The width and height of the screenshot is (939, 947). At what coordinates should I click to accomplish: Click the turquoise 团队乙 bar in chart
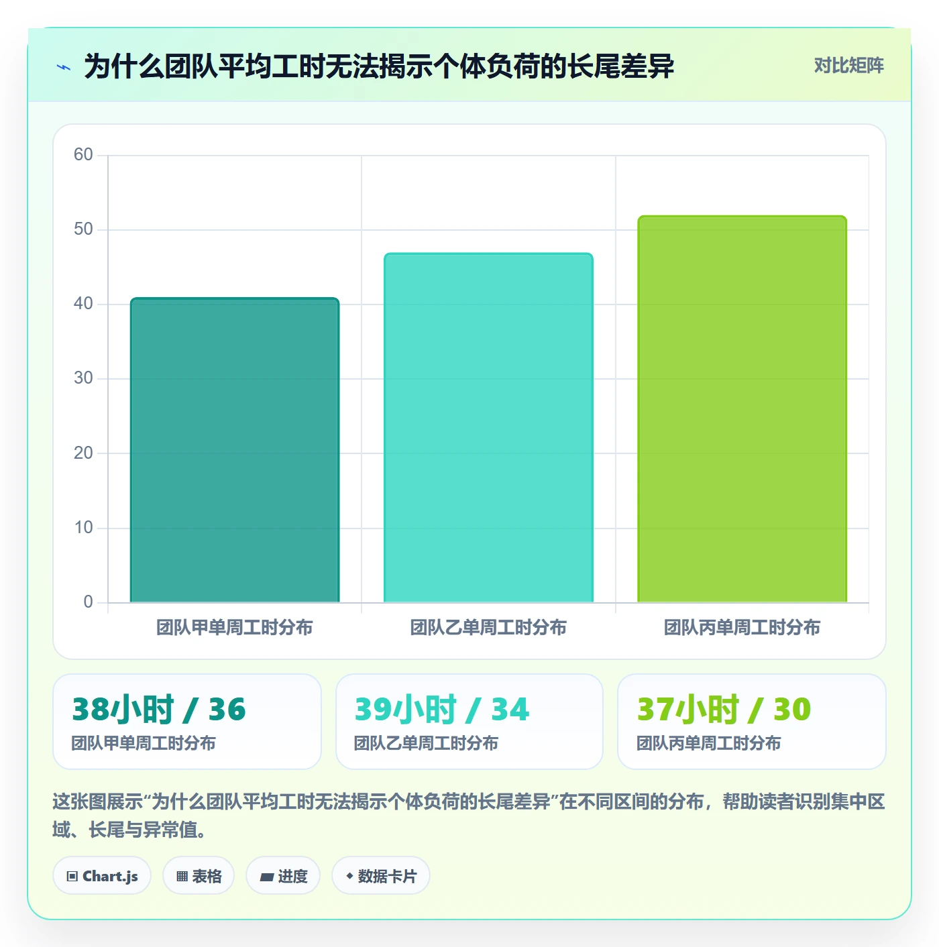pyautogui.click(x=488, y=428)
